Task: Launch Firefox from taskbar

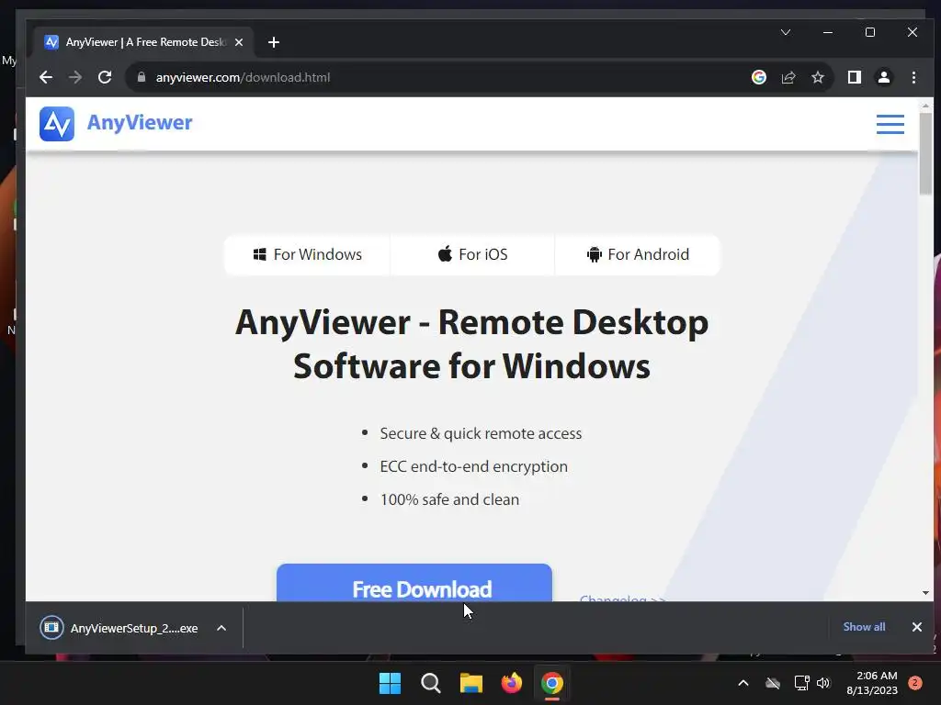Action: point(511,683)
